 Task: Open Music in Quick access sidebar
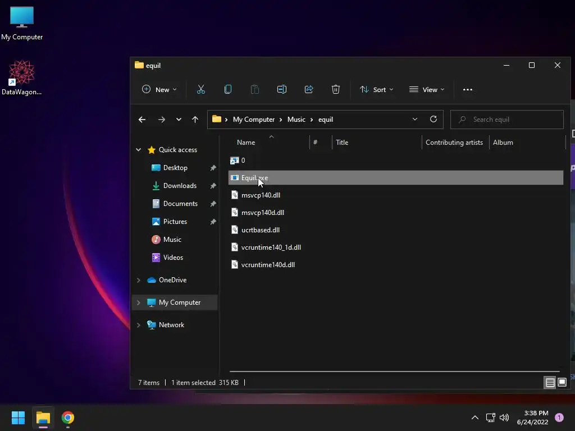tap(172, 240)
